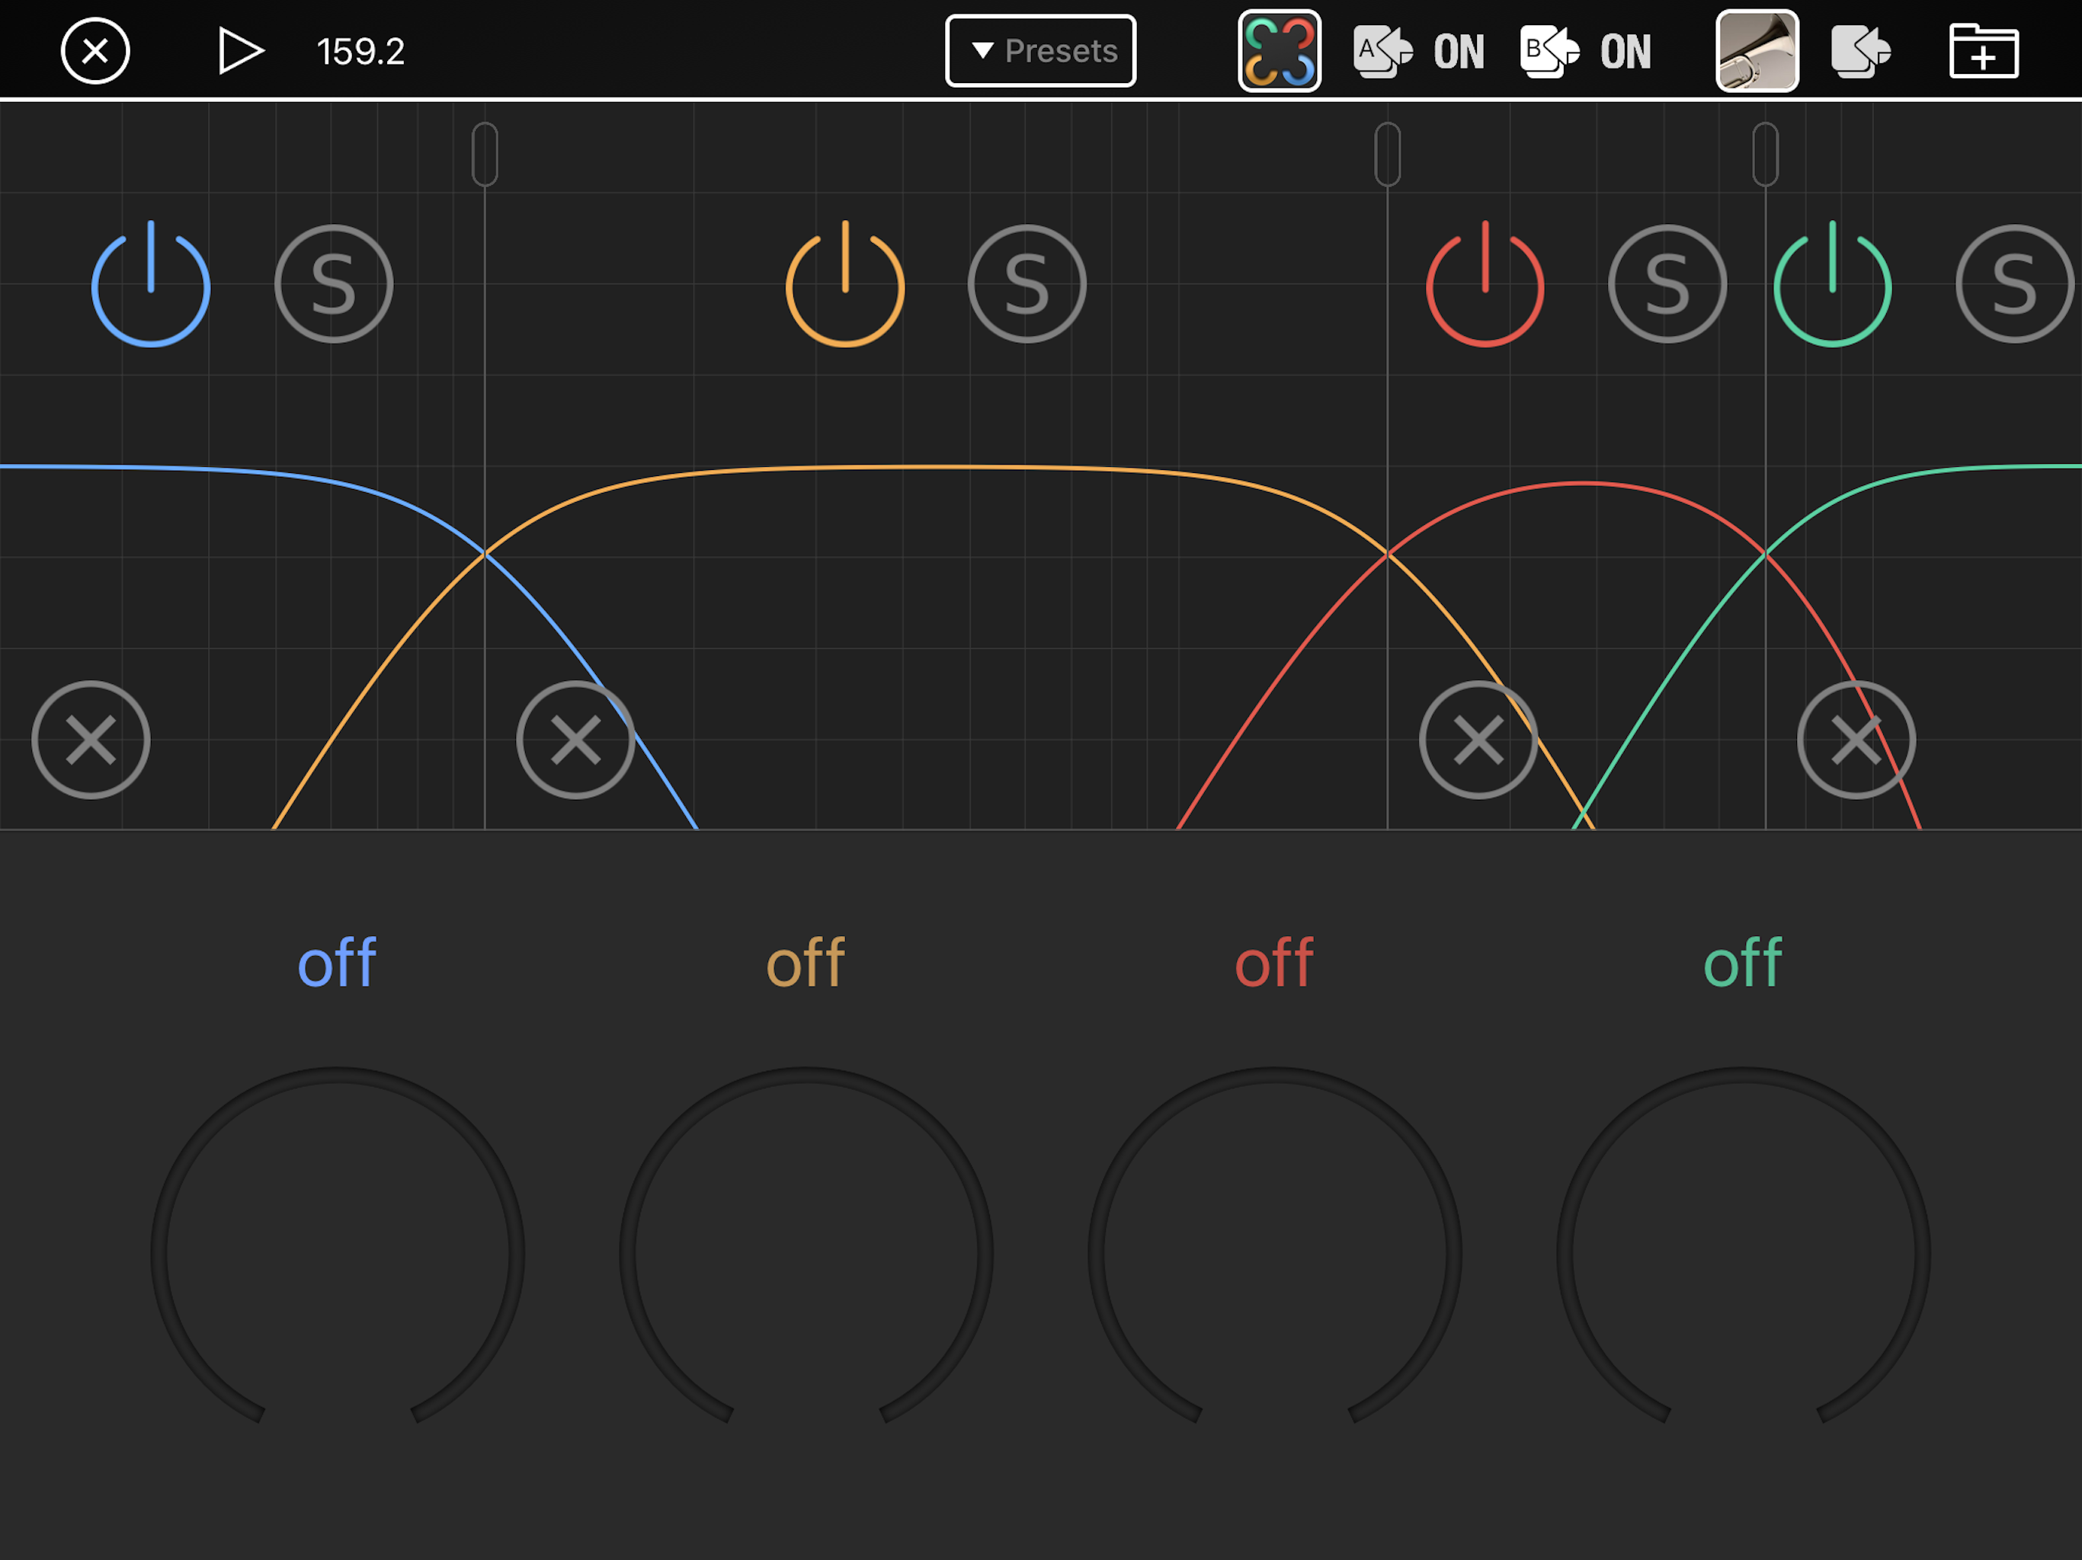The width and height of the screenshot is (2082, 1560).
Task: Toggle the green band power button
Action: tap(1831, 284)
